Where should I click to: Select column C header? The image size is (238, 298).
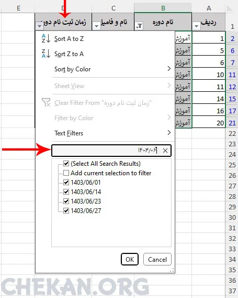(113, 8)
